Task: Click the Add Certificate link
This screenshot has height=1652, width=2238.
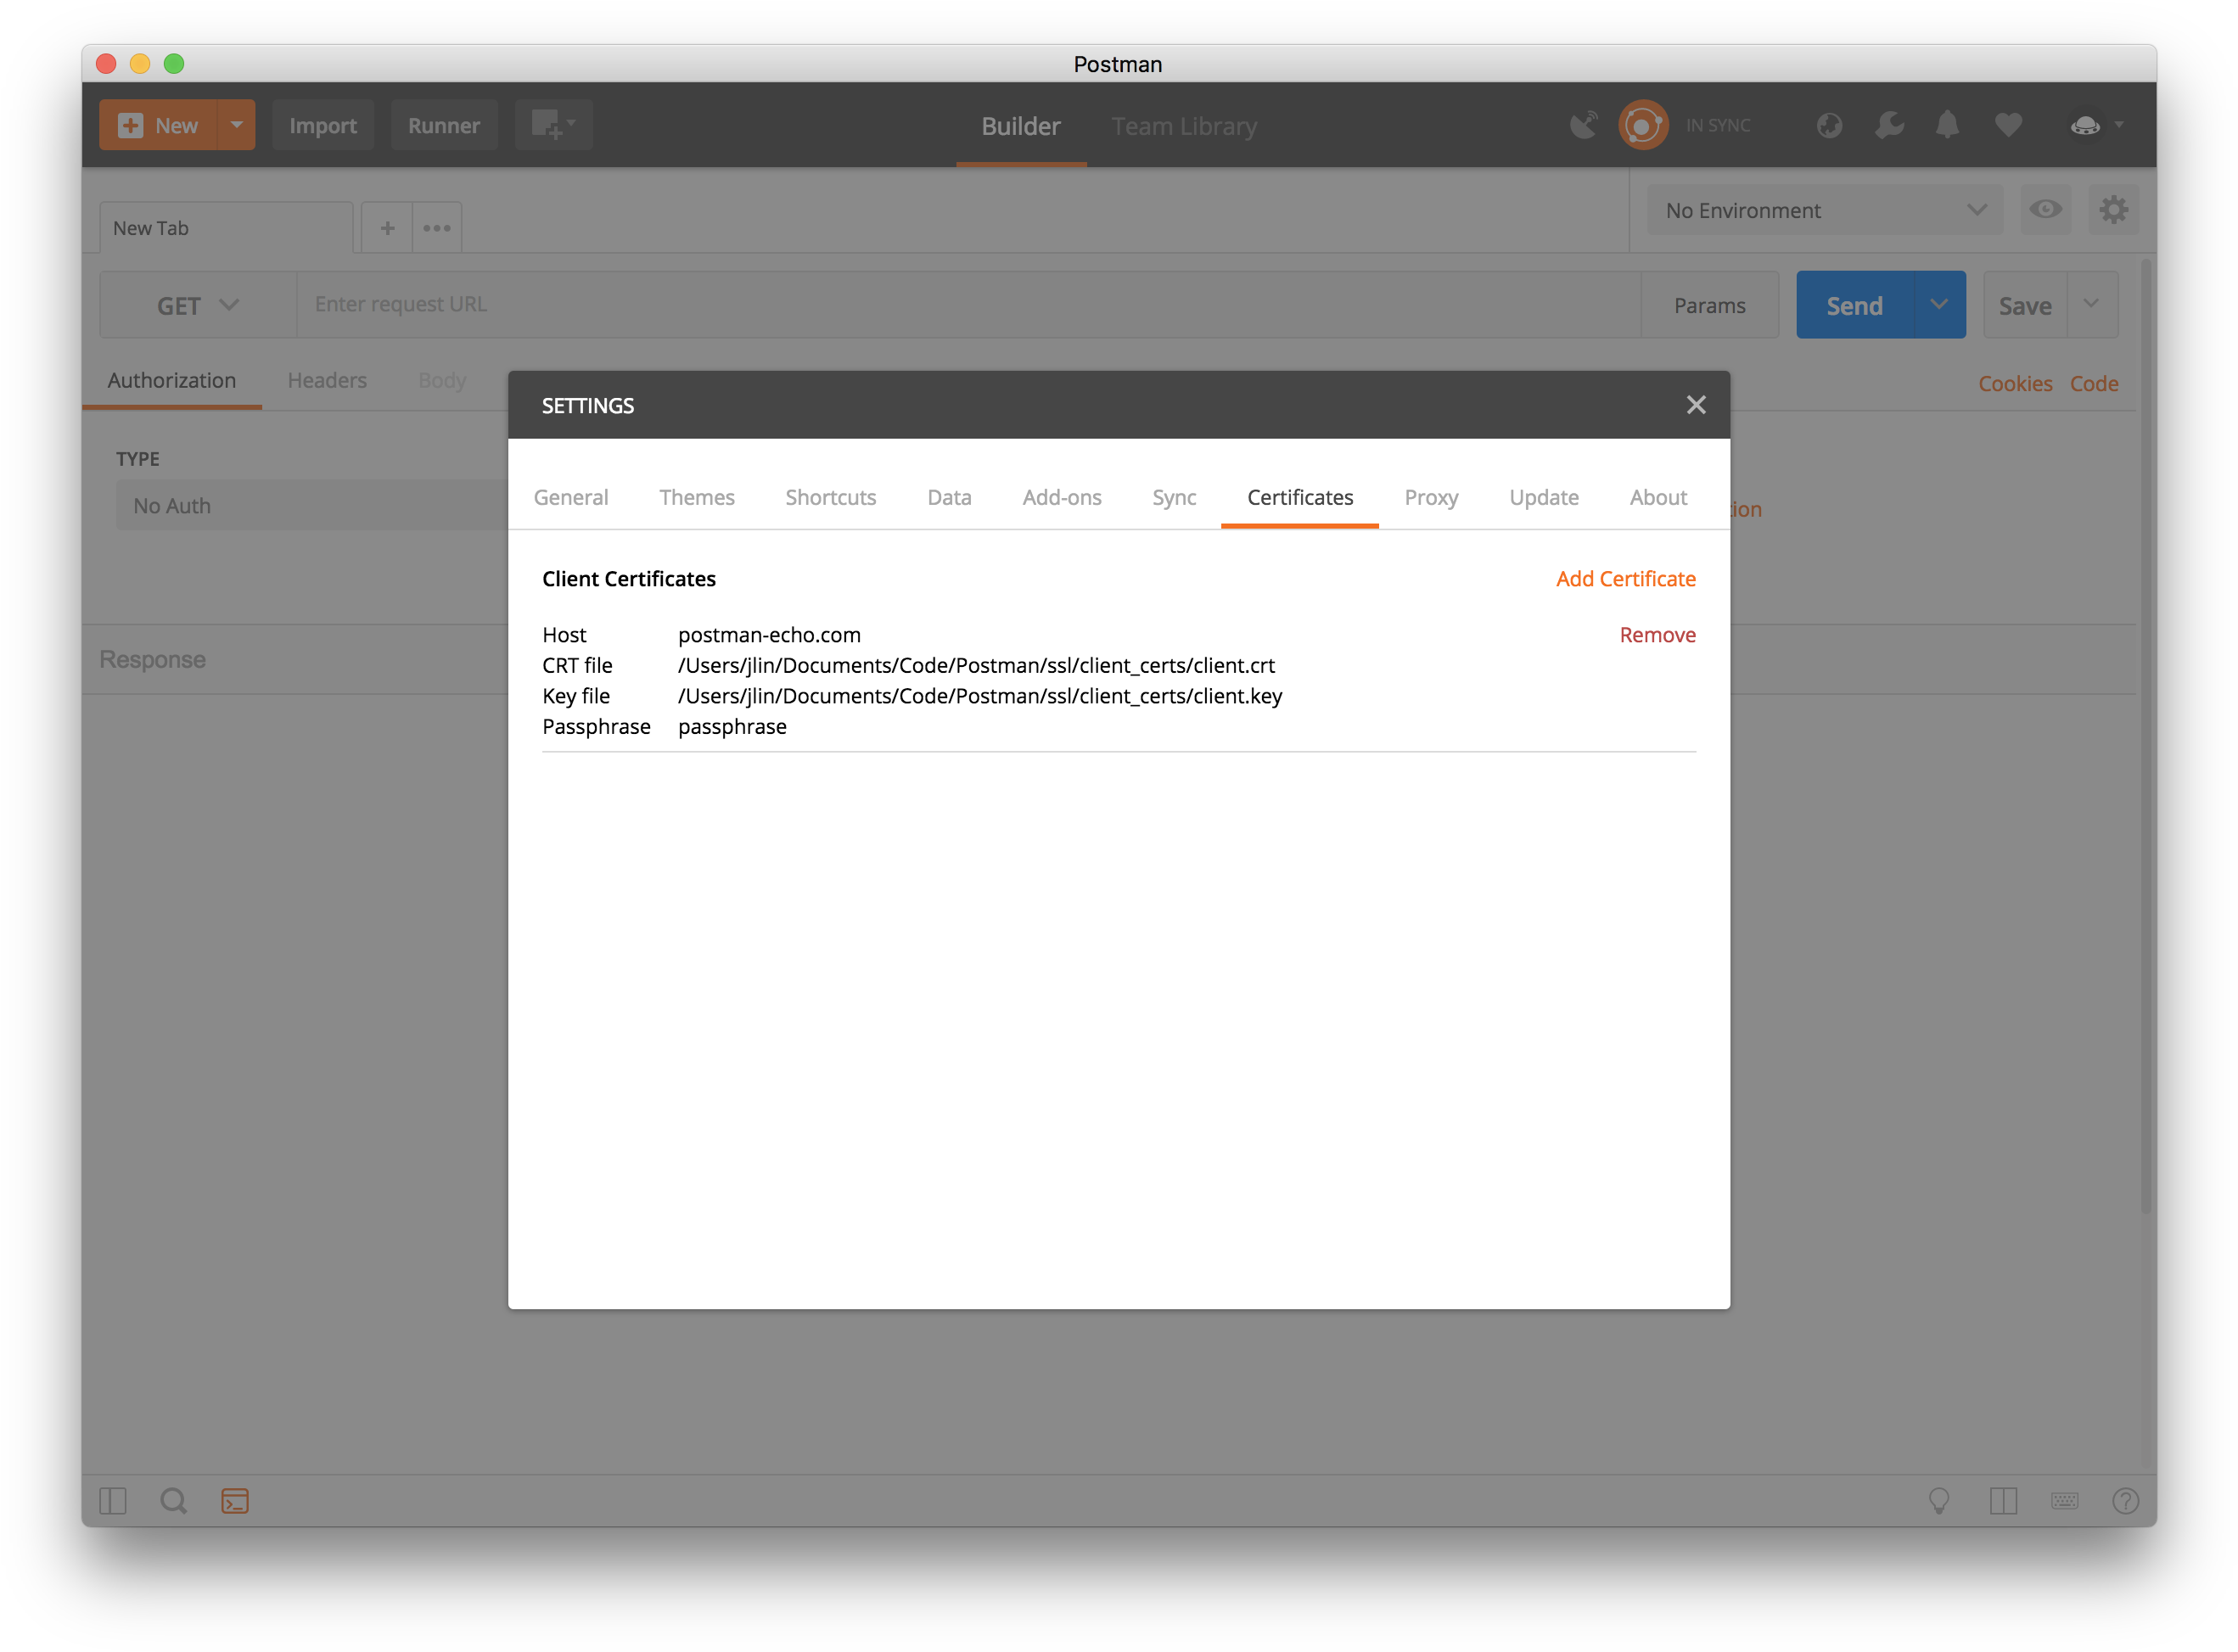Action: (x=1625, y=579)
